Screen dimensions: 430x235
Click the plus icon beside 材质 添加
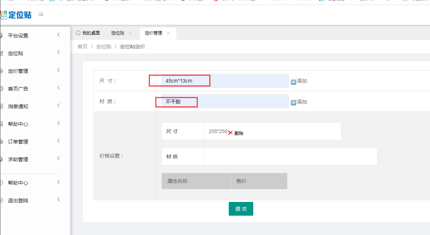[294, 102]
